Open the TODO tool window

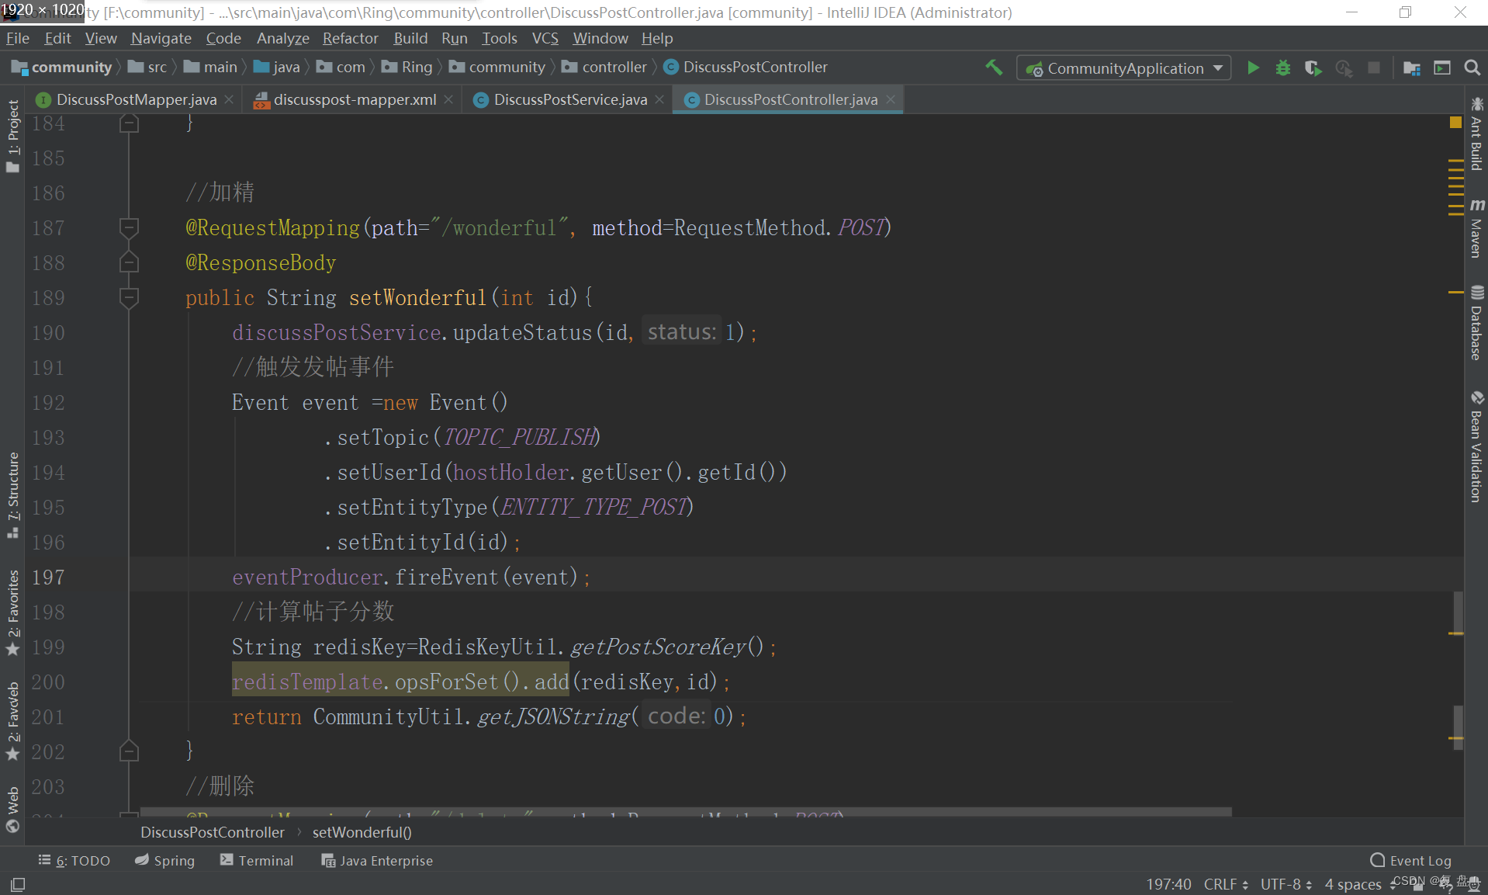click(74, 860)
